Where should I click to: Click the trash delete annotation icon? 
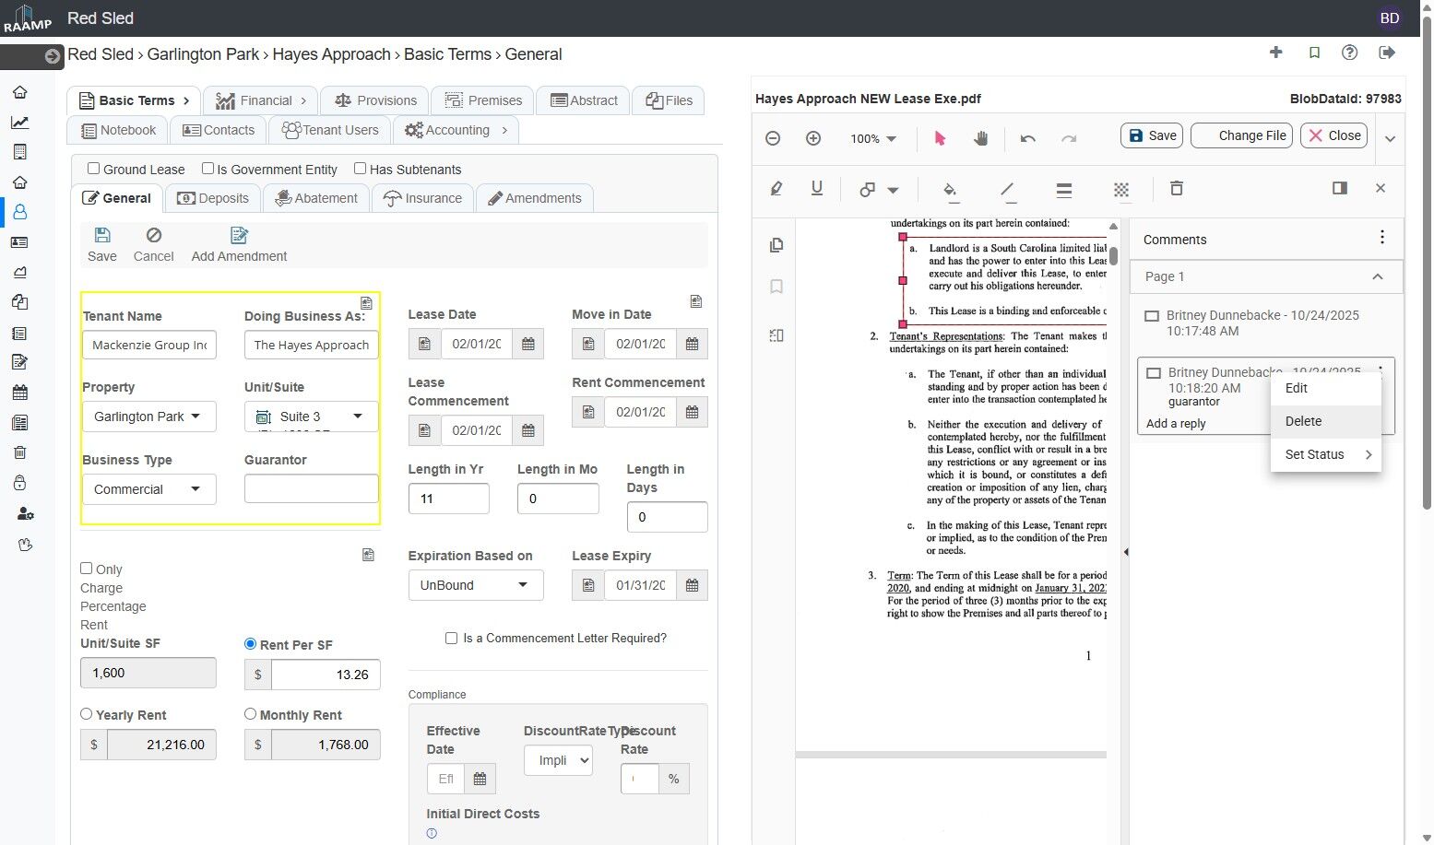(1176, 189)
